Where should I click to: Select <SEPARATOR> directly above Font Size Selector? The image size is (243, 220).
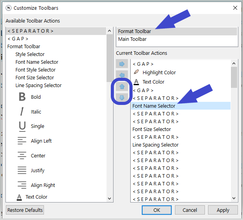[x=181, y=121]
